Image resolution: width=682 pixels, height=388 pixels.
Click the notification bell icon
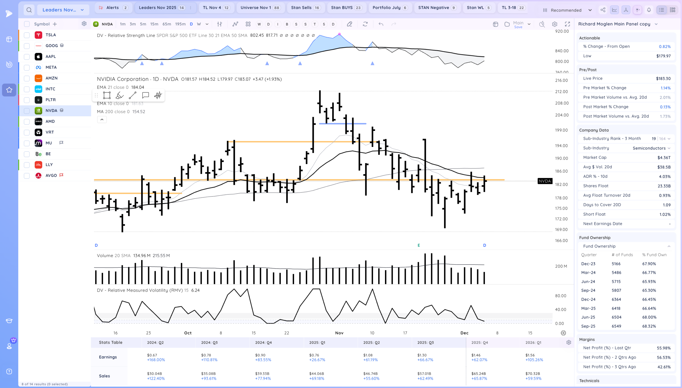(649, 10)
